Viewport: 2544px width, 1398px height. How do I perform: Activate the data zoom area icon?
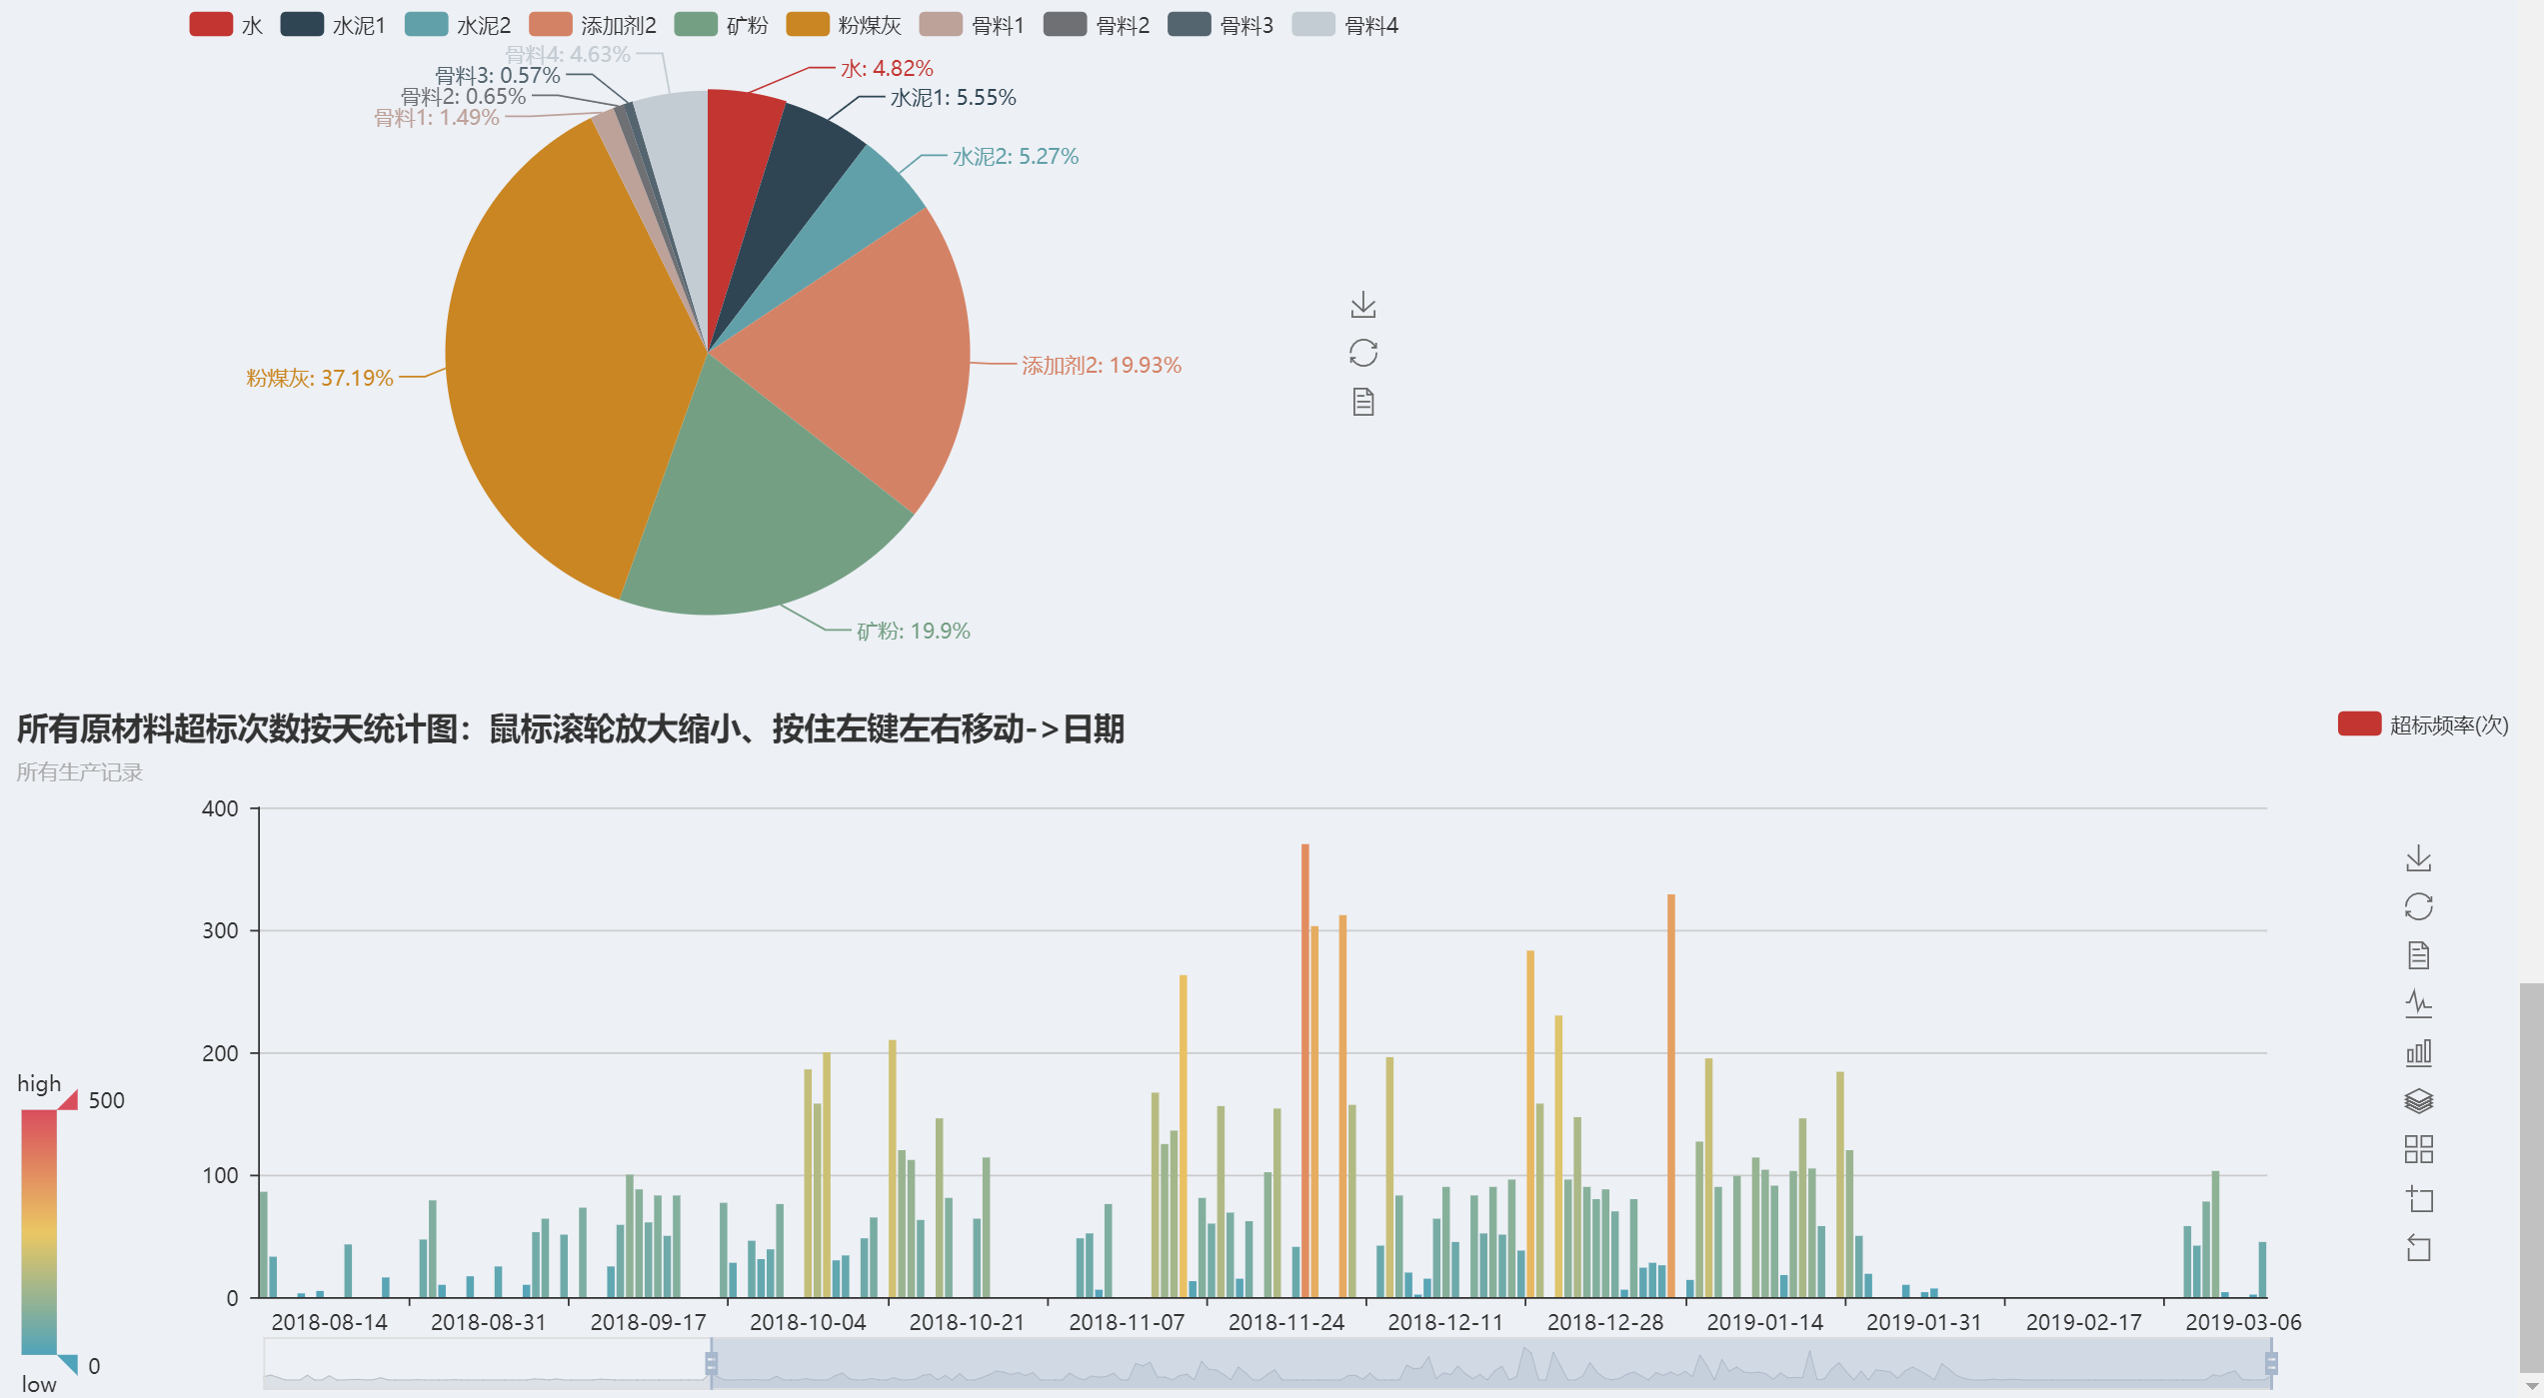[2418, 1198]
